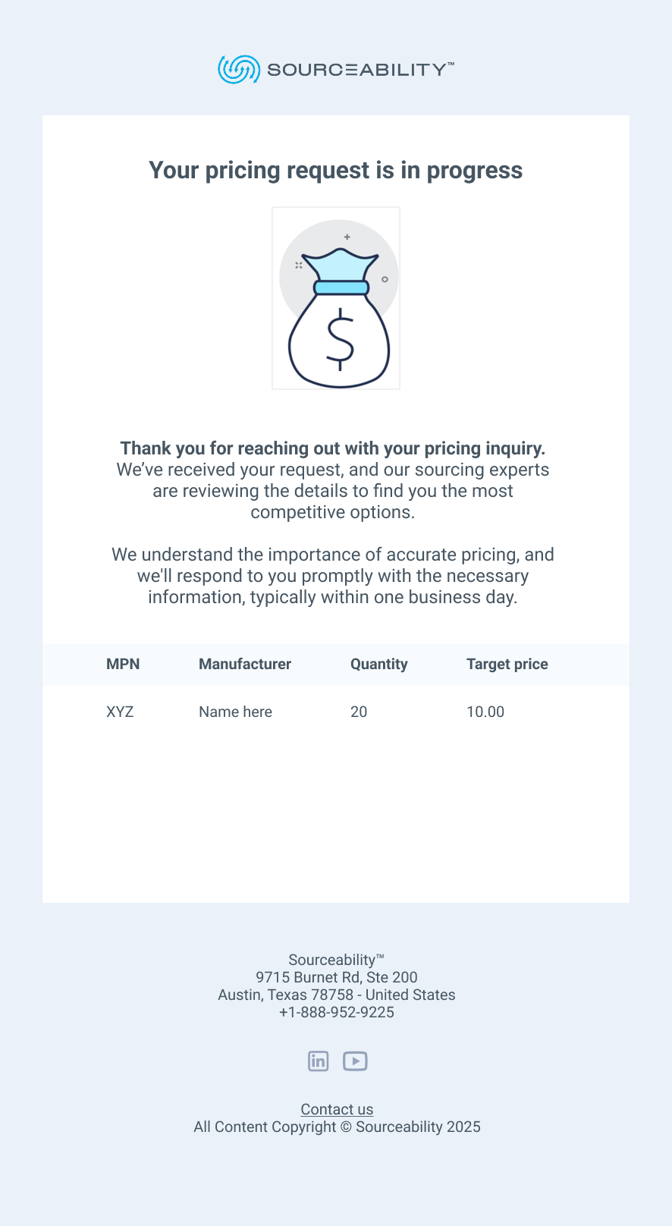This screenshot has height=1226, width=672.
Task: Click the Sourceability wordmark in header
Action: [360, 70]
